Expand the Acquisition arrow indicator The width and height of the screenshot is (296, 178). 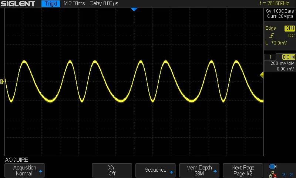click(x=40, y=171)
